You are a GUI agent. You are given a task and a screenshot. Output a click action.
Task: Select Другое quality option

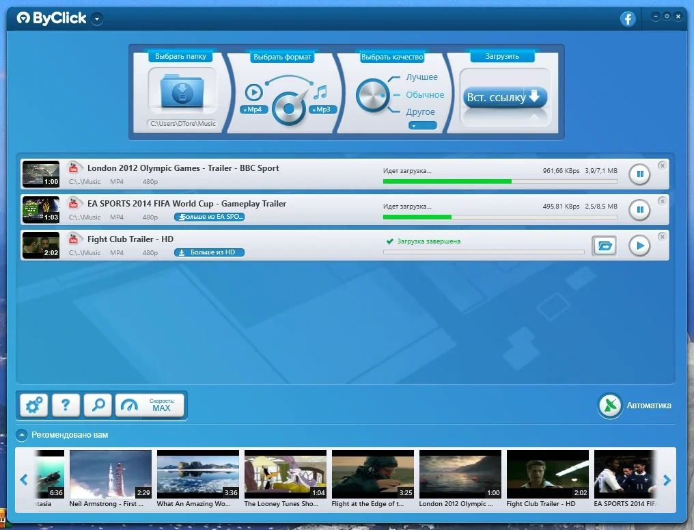point(421,112)
